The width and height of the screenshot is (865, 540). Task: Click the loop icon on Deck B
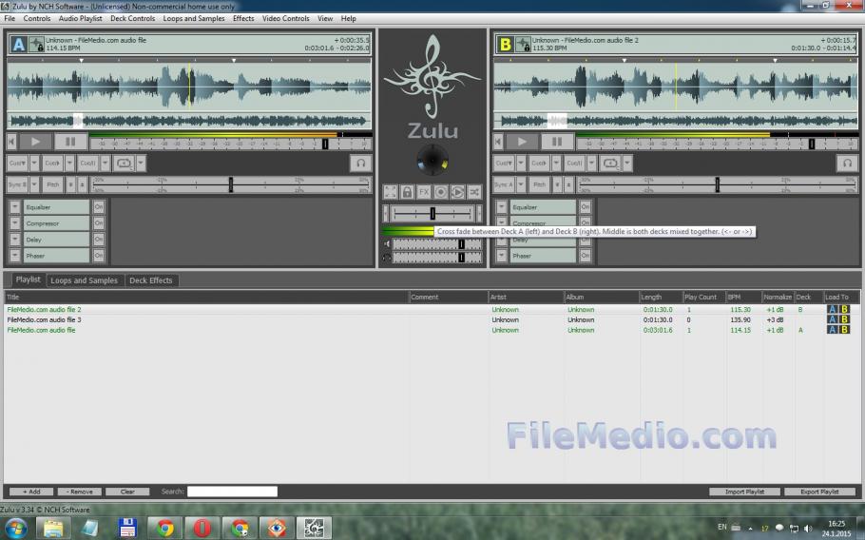[610, 164]
